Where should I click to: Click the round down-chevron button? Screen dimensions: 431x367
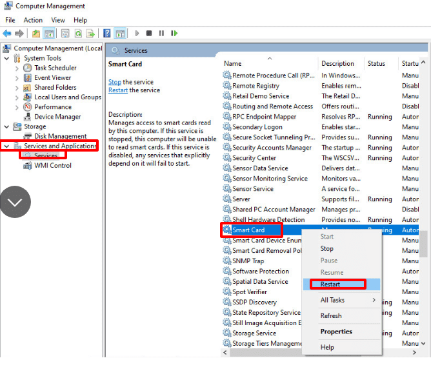pyautogui.click(x=15, y=202)
